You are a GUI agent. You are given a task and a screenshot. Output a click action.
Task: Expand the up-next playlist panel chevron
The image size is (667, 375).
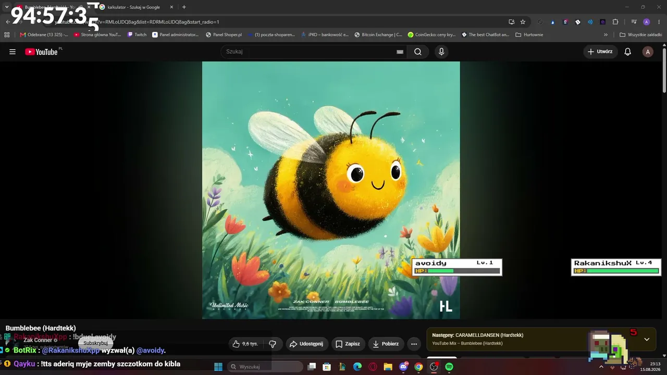pyautogui.click(x=647, y=339)
